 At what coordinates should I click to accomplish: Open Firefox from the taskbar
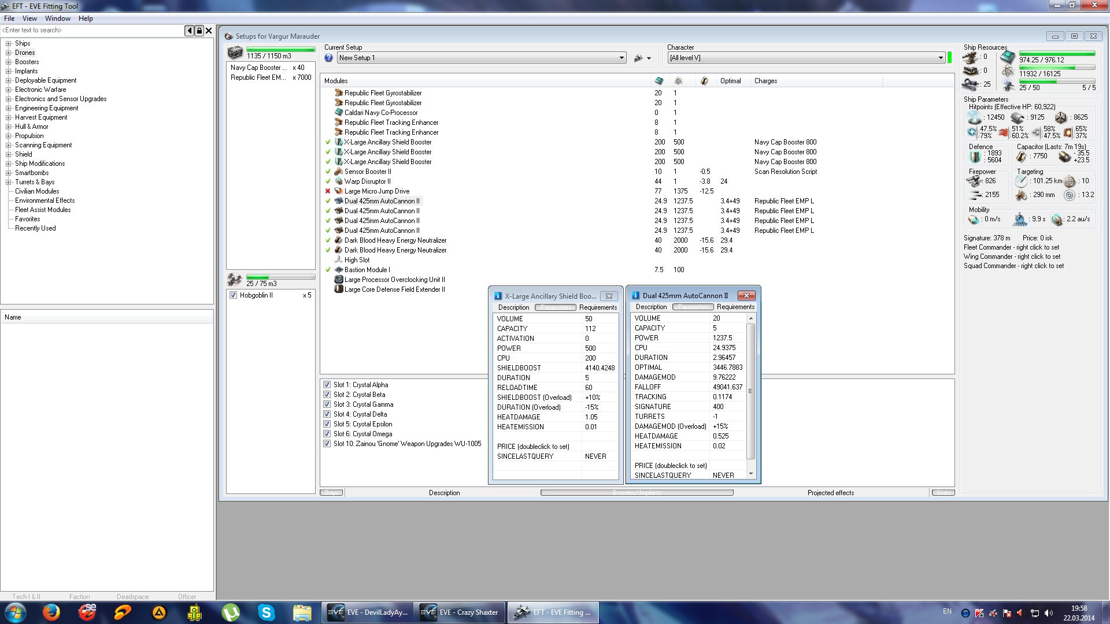coord(51,612)
